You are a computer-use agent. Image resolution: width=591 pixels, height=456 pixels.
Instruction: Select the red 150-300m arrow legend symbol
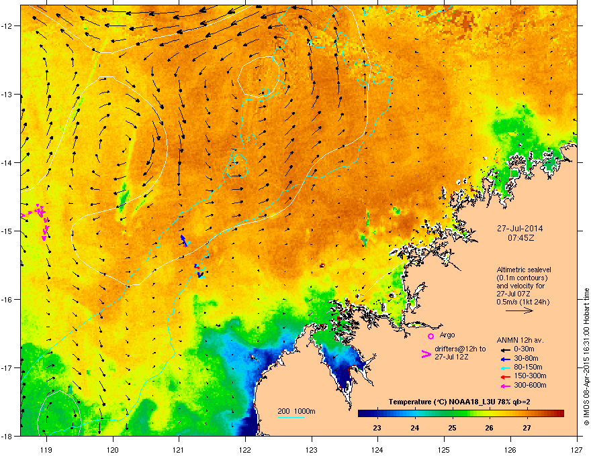click(505, 376)
